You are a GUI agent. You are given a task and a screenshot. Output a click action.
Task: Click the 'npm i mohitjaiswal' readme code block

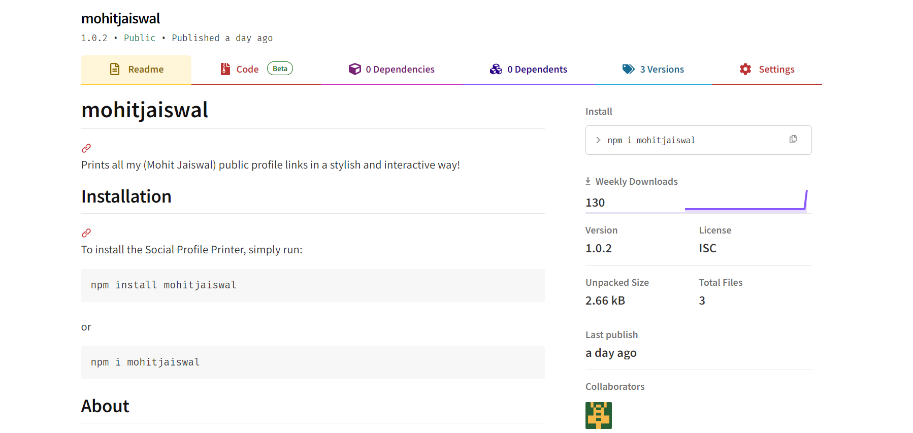[313, 362]
